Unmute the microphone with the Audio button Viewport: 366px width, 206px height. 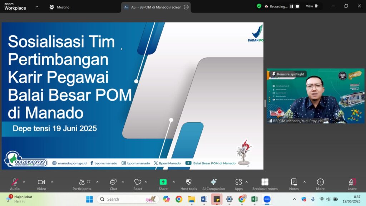[x=15, y=184]
